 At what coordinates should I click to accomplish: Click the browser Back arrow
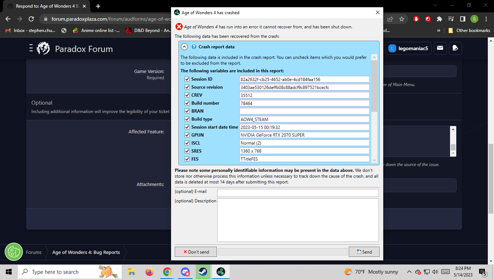coord(8,19)
